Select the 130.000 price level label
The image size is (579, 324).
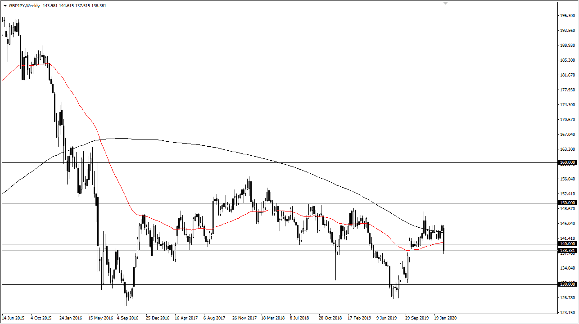pos(567,284)
